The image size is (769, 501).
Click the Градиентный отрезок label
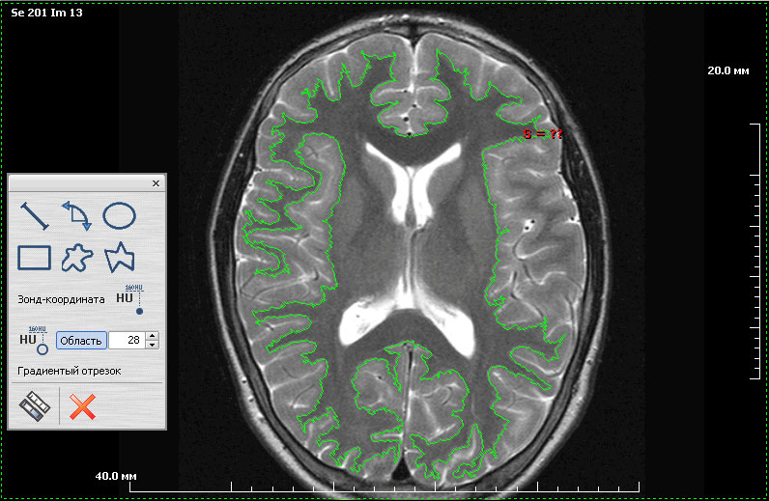click(70, 371)
